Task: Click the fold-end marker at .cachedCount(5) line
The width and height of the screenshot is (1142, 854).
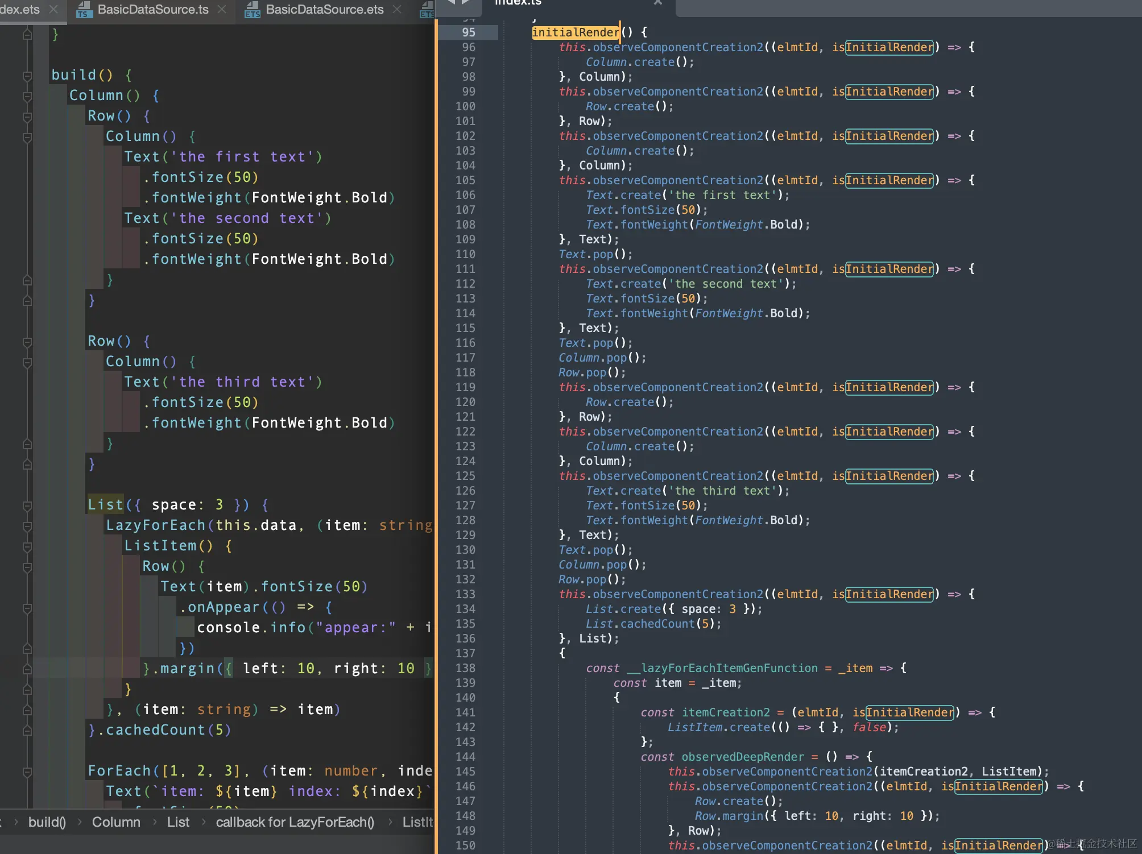Action: point(27,730)
